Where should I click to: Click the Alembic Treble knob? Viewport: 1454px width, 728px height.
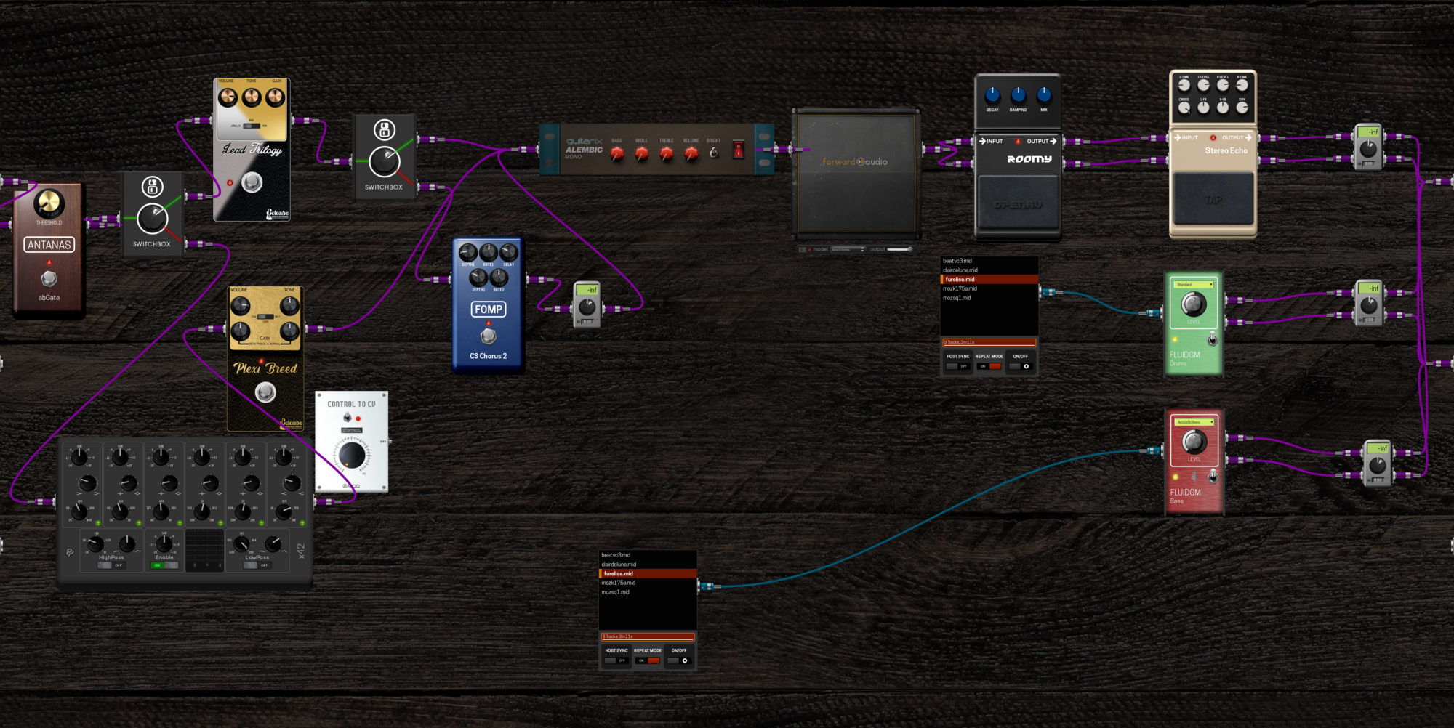(667, 153)
